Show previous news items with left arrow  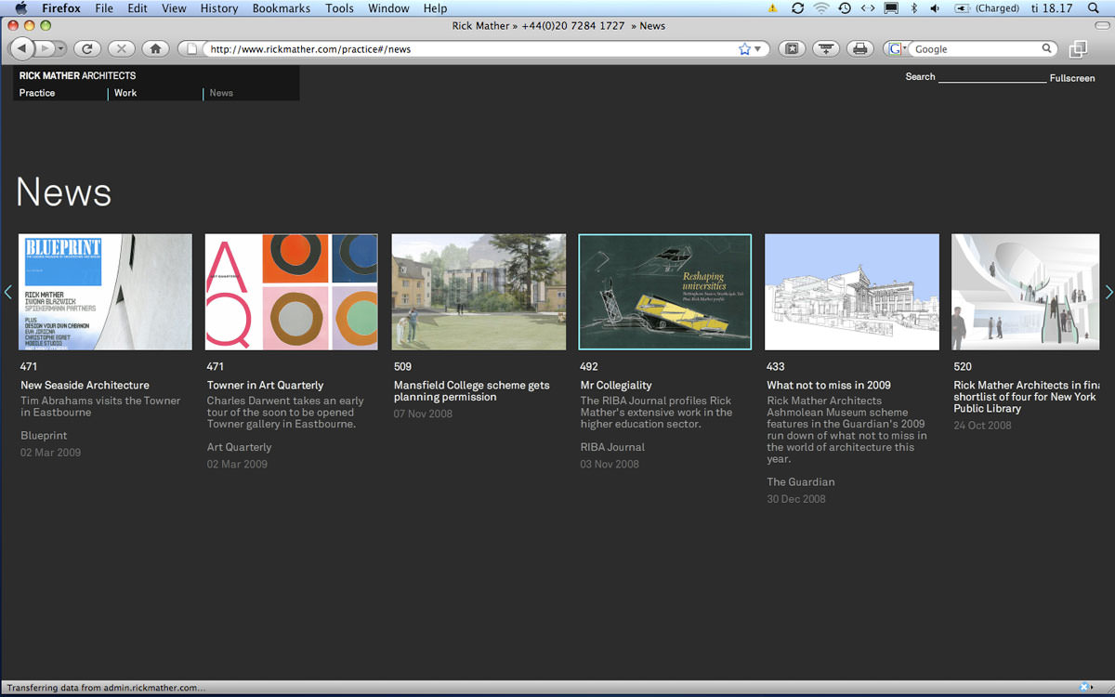point(8,292)
